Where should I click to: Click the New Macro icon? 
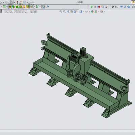tap(103, 7)
